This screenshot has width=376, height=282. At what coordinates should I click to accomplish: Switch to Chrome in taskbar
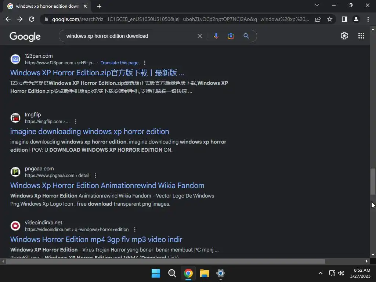click(x=188, y=273)
